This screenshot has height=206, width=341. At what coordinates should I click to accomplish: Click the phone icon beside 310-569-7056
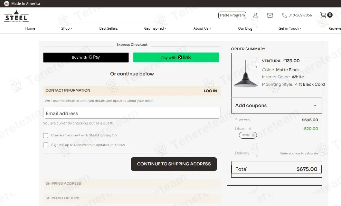coord(284,15)
